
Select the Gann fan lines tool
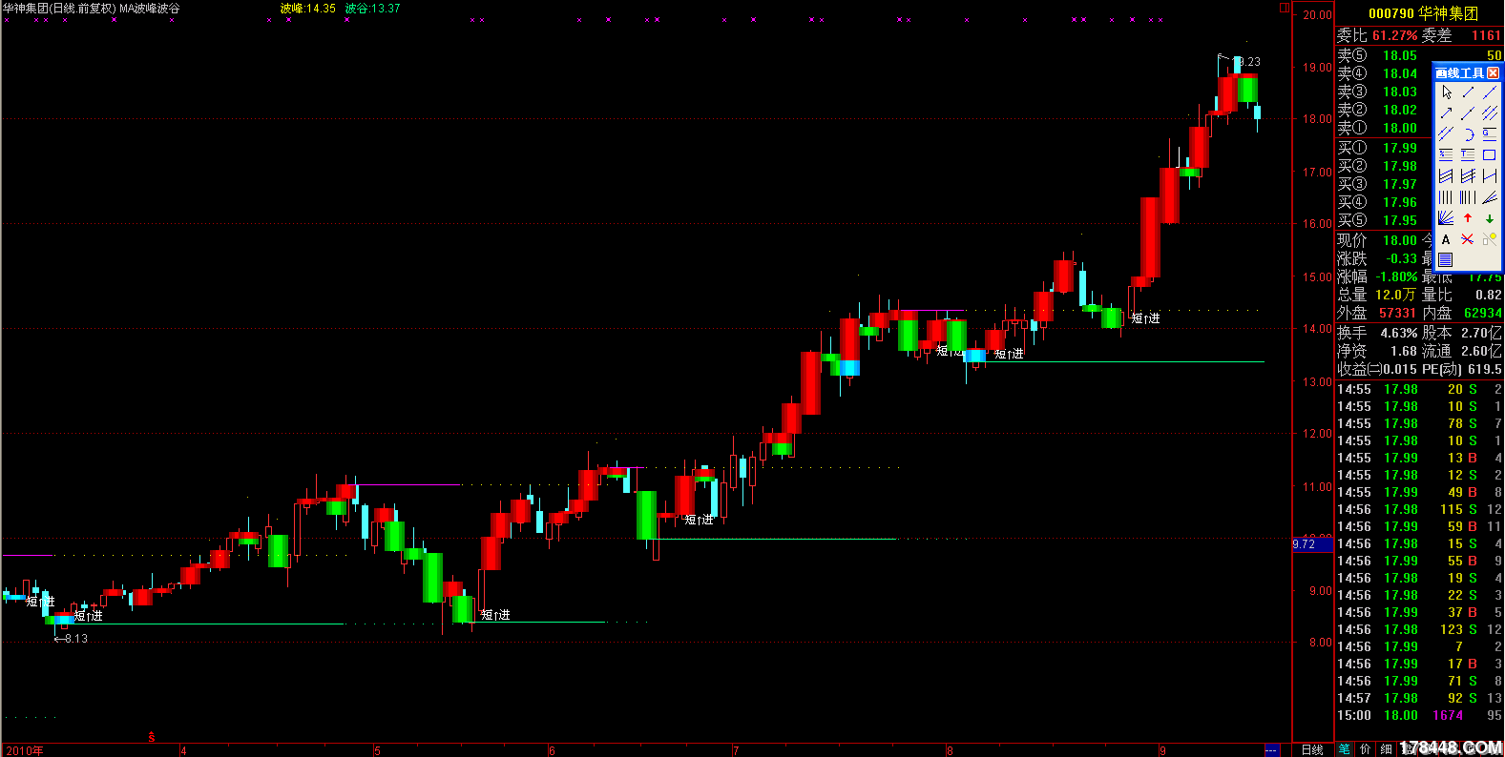pyautogui.click(x=1446, y=218)
